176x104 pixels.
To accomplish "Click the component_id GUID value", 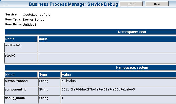I will (98, 89).
